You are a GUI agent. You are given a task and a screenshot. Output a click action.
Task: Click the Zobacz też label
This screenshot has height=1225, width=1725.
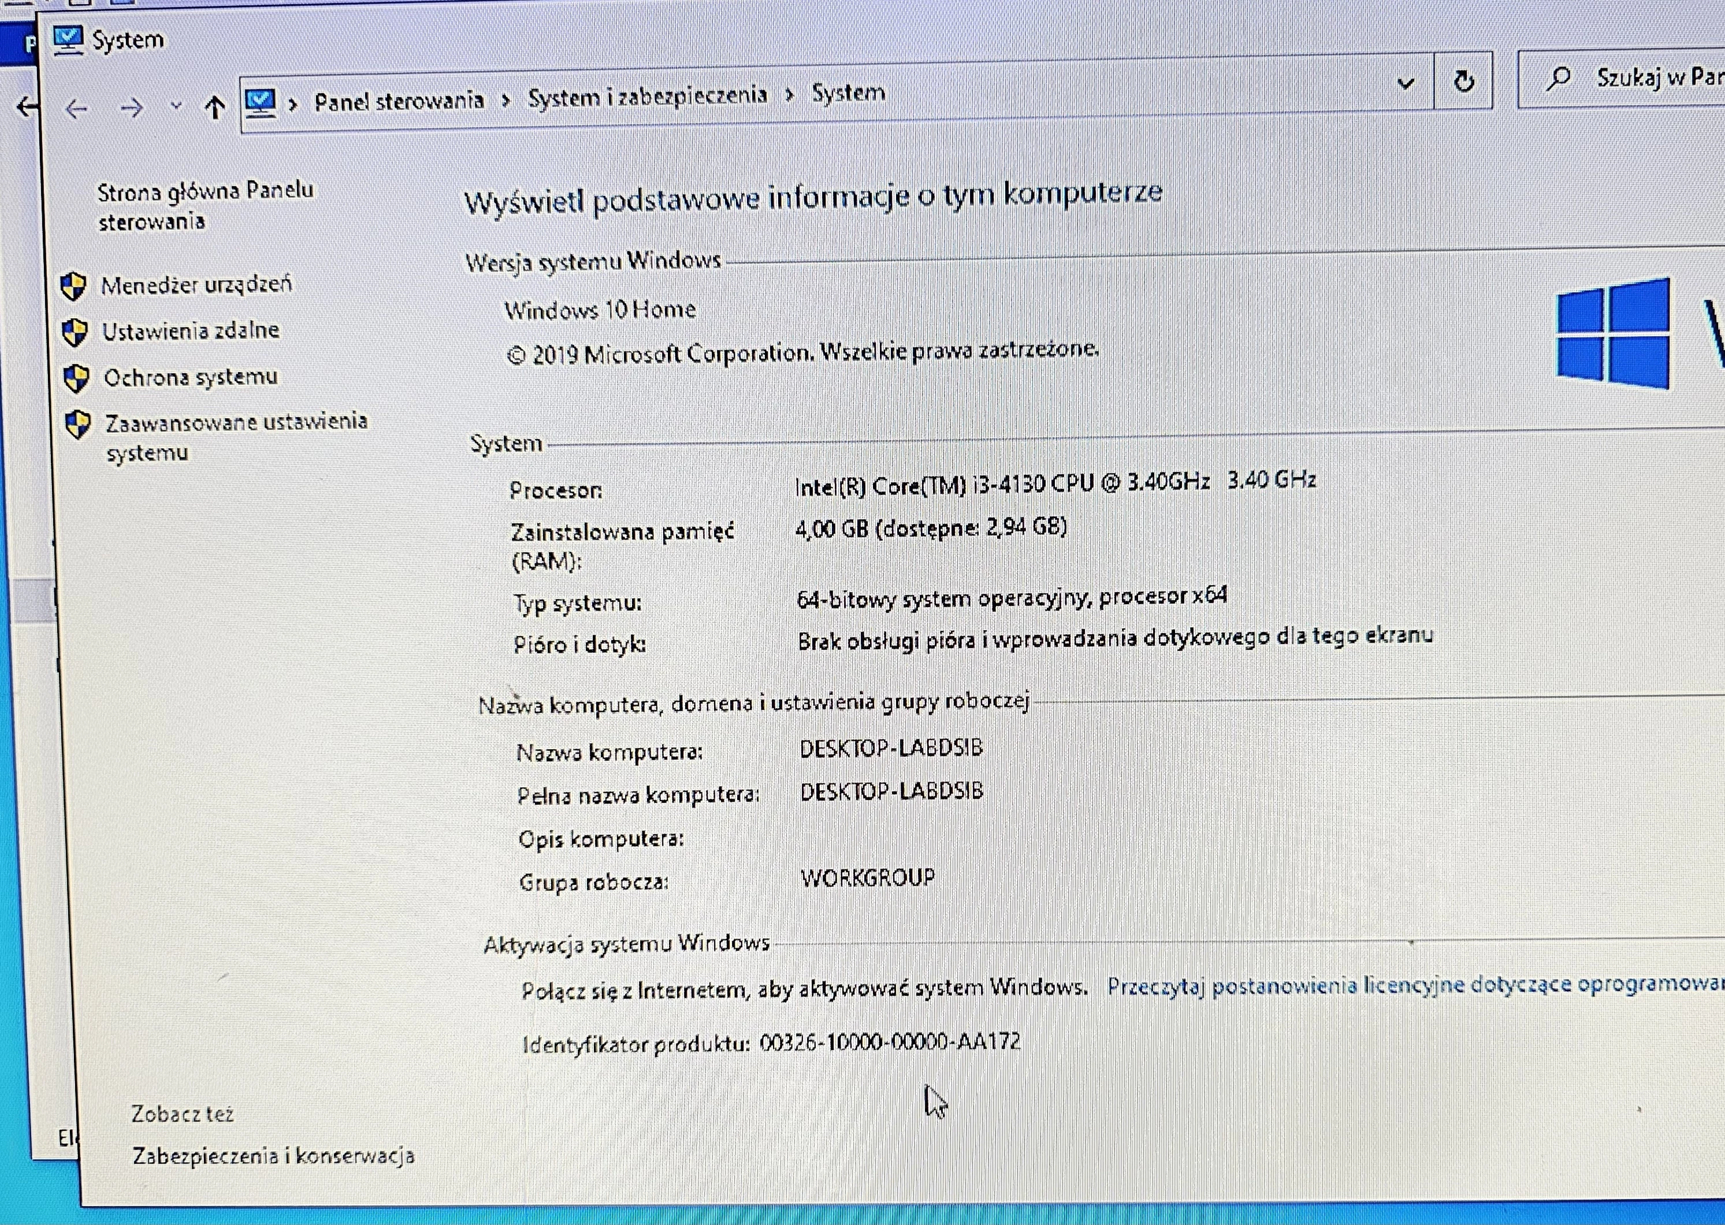[x=183, y=1114]
